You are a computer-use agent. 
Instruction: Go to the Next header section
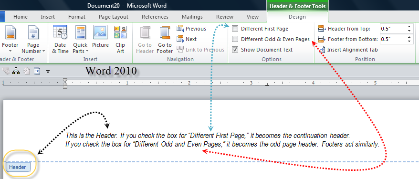click(x=187, y=39)
